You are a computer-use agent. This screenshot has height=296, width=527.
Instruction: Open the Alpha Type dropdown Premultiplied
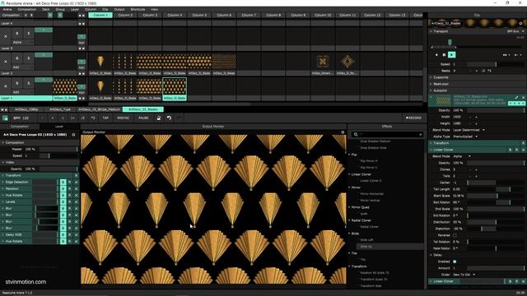tap(464, 136)
